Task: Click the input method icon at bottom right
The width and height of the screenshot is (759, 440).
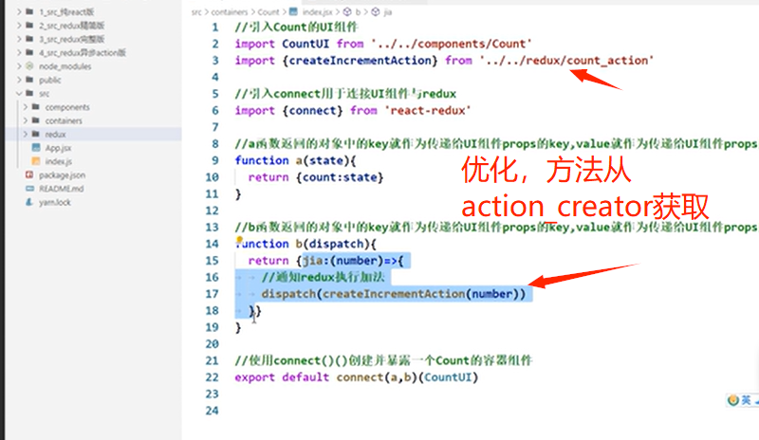Action: point(733,400)
